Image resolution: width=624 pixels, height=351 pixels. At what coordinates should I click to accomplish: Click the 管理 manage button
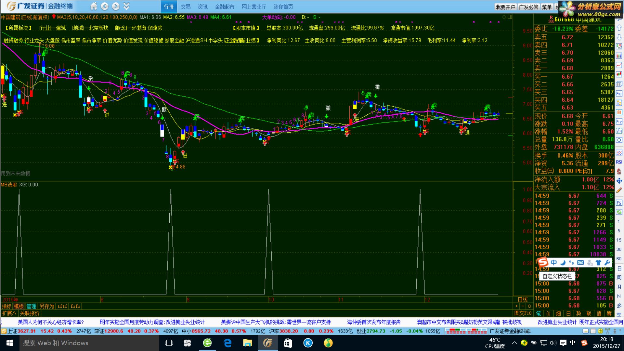[x=31, y=306]
